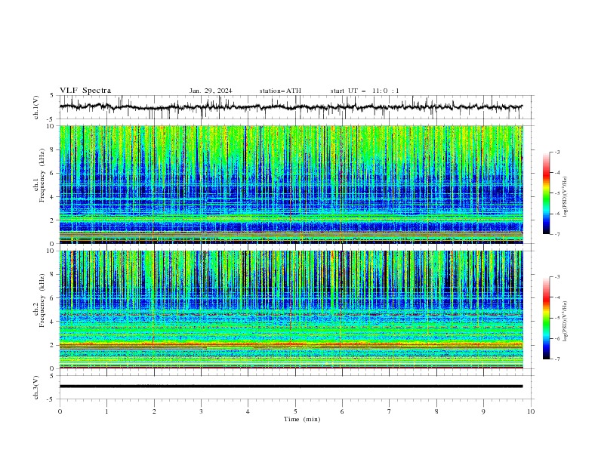Click time axis tick label "5"
The height and width of the screenshot is (462, 598).
click(295, 411)
